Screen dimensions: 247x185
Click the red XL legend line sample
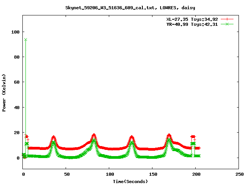click(x=227, y=19)
